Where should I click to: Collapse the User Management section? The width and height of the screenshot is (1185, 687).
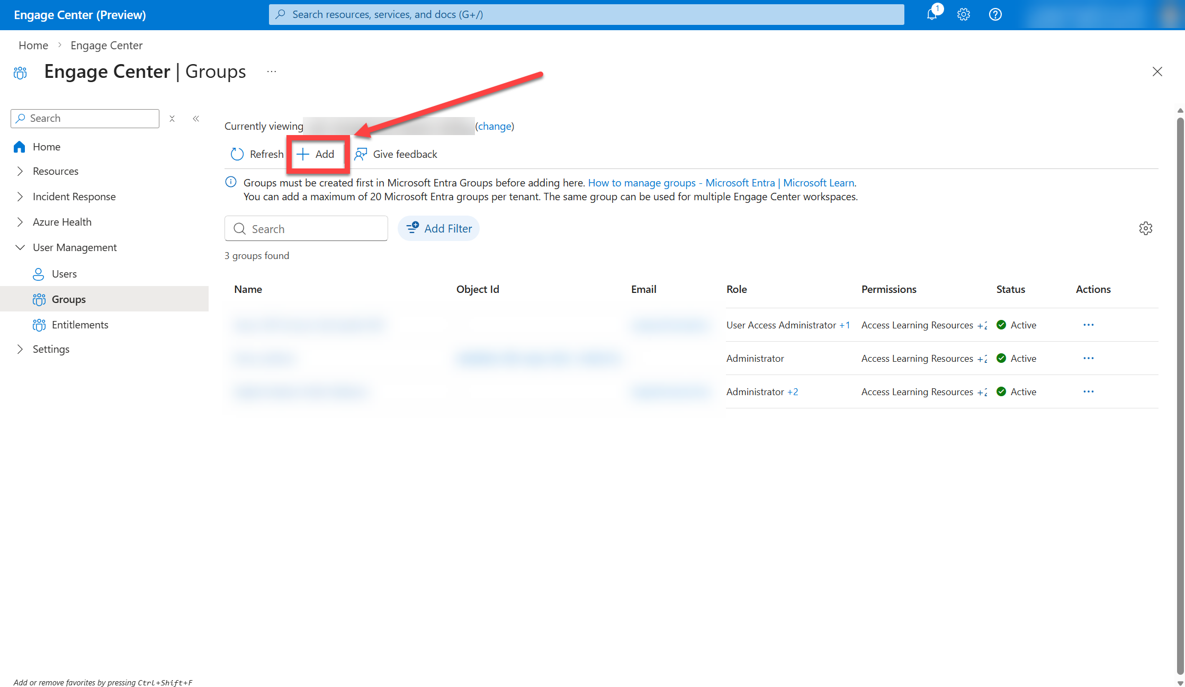point(20,247)
